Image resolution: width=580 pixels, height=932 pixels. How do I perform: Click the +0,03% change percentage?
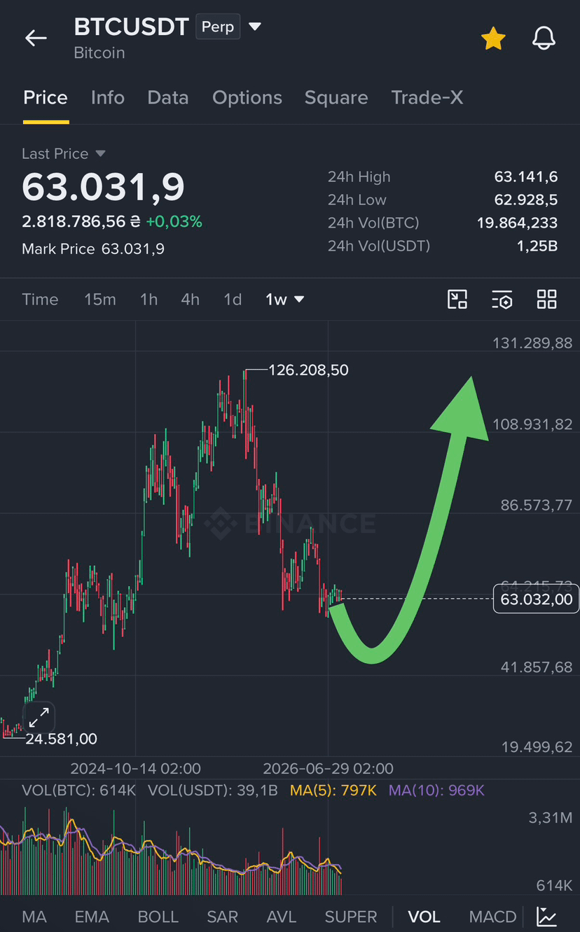174,222
